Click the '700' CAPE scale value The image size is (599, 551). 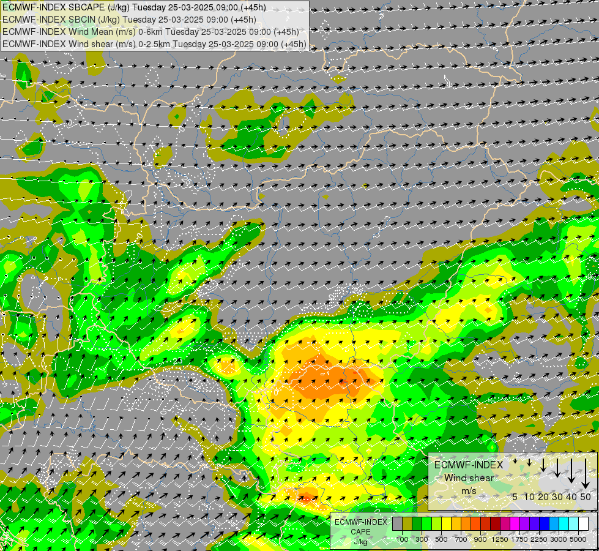click(x=461, y=539)
